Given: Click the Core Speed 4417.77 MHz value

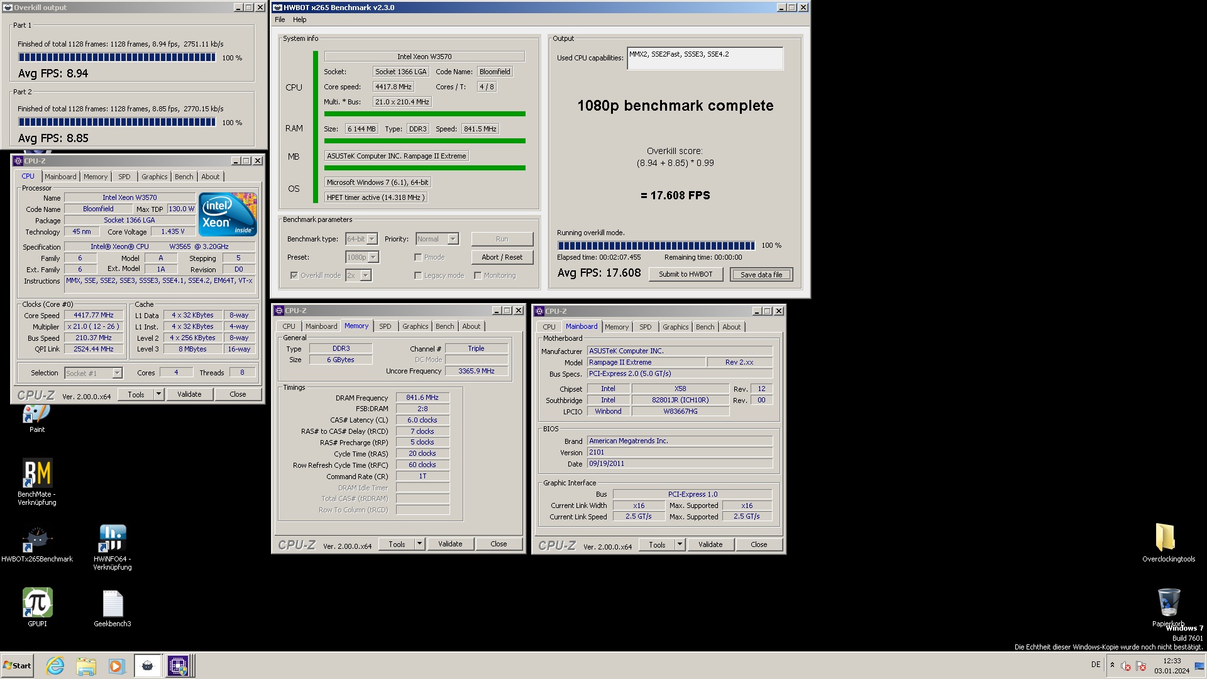Looking at the screenshot, I should [x=94, y=316].
